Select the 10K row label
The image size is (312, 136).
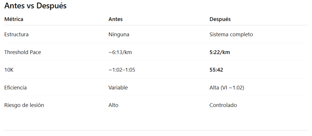click(9, 70)
